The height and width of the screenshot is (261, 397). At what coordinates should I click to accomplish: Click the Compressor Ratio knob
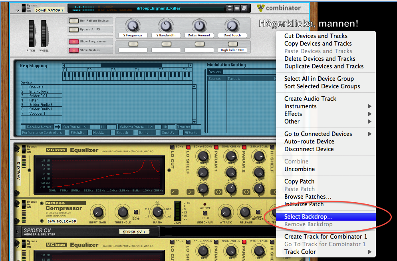pyautogui.click(x=157, y=212)
